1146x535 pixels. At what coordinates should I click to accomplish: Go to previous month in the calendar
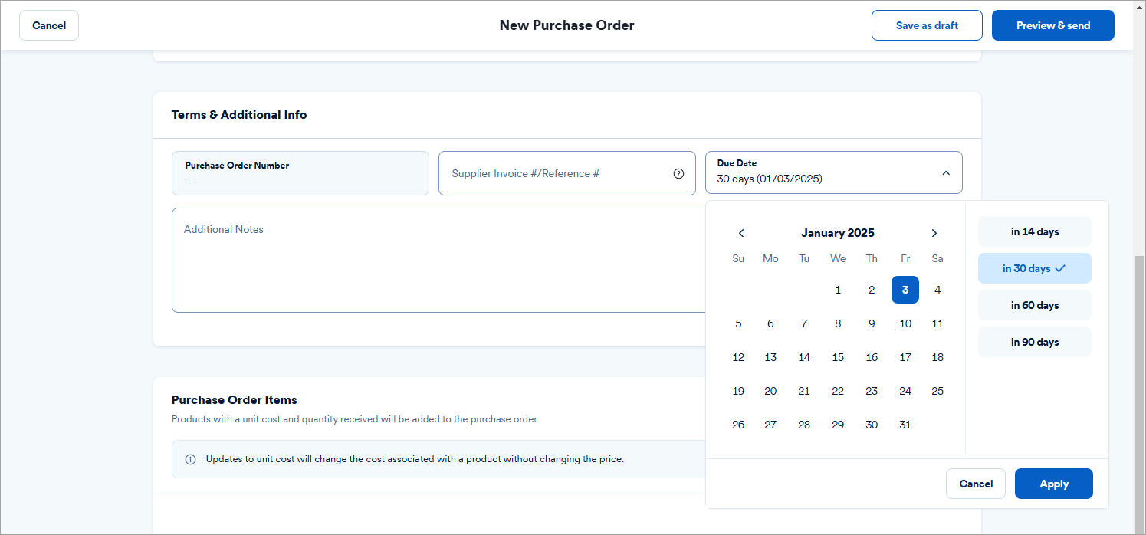(x=740, y=232)
